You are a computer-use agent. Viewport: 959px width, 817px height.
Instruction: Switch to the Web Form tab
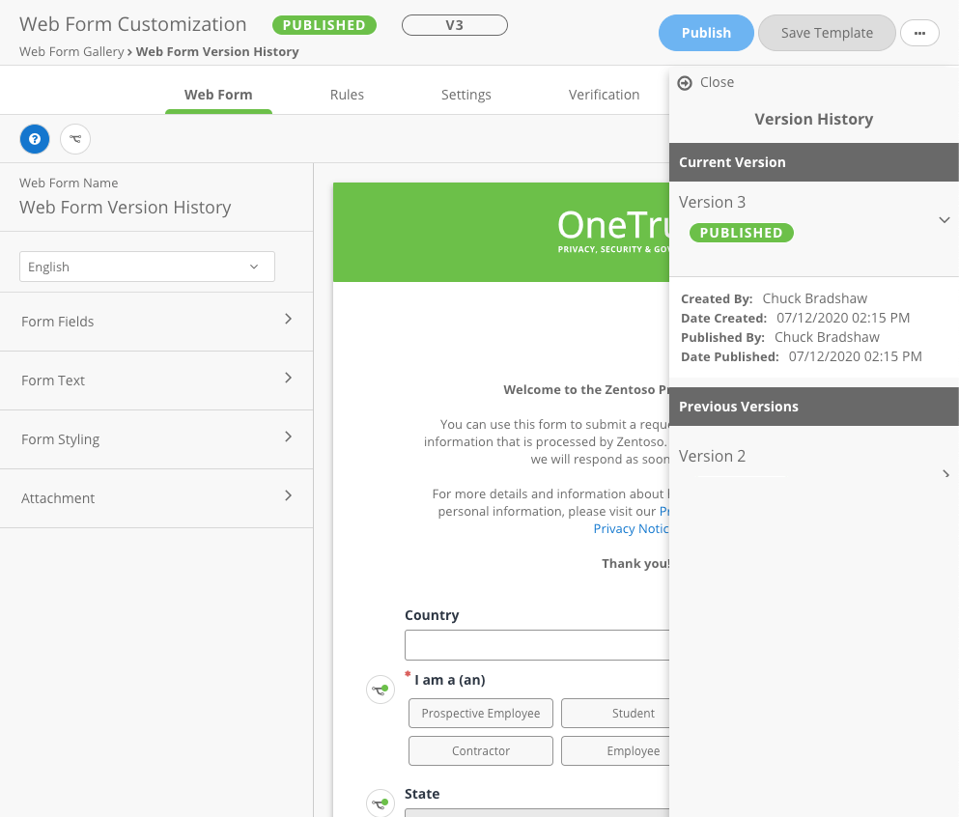tap(218, 95)
